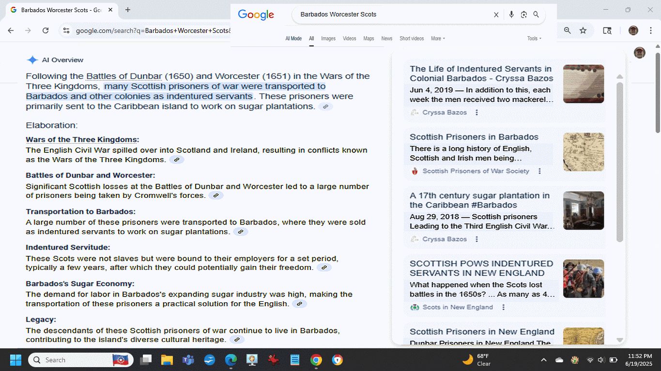The image size is (661, 371).
Task: Open more options for Scots in New England
Action: click(x=503, y=307)
